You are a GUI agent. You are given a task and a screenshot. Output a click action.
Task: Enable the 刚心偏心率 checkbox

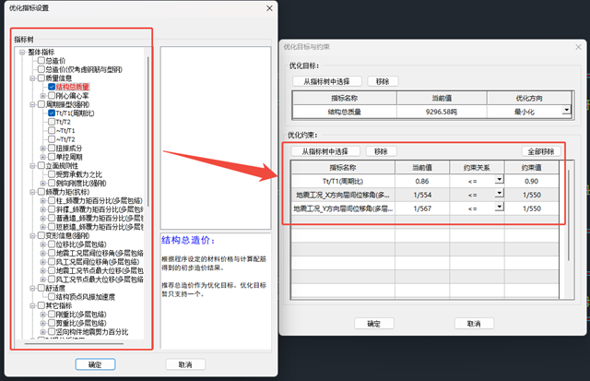53,95
